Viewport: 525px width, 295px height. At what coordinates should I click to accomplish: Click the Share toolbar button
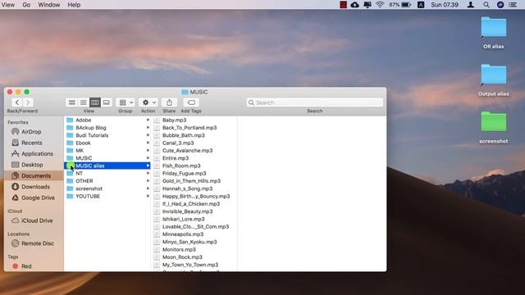(169, 102)
